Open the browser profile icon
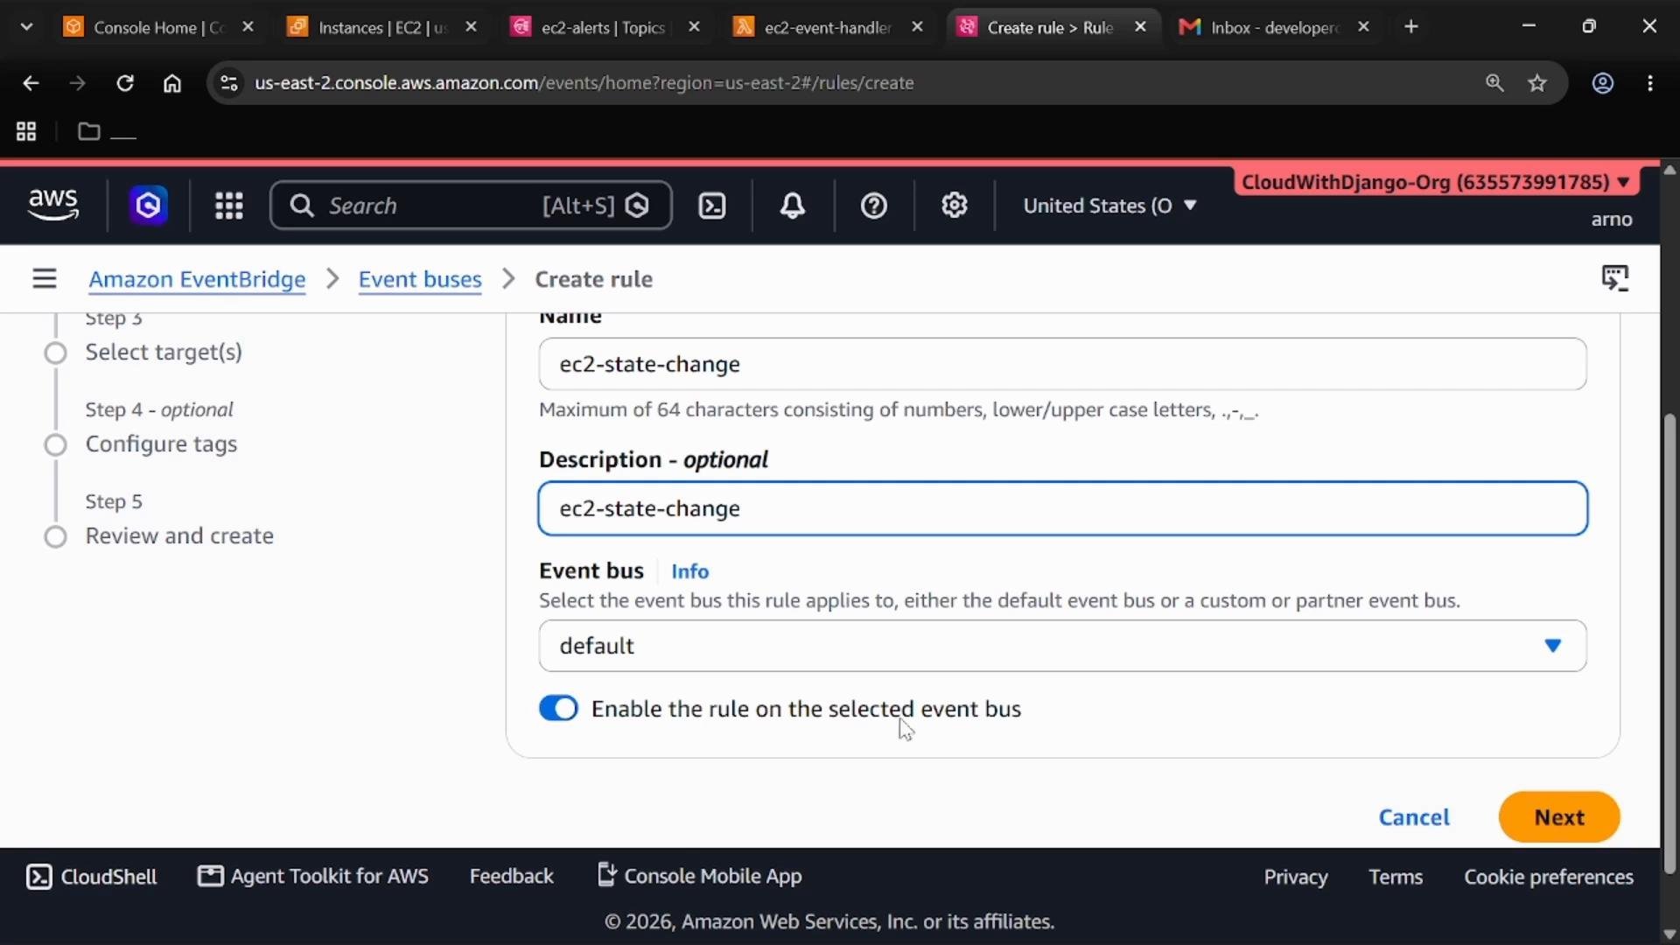 coord(1603,83)
